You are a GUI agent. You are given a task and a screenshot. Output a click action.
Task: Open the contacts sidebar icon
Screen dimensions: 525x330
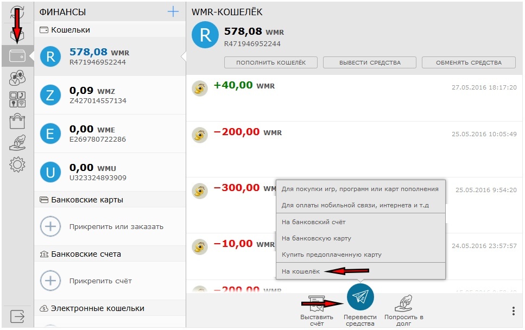(17, 78)
